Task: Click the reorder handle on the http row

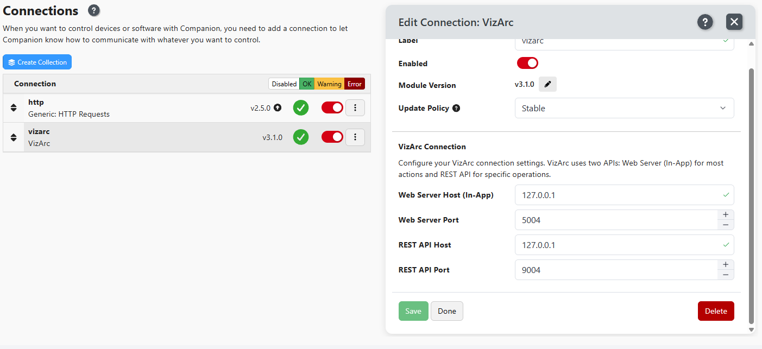Action: coord(14,107)
